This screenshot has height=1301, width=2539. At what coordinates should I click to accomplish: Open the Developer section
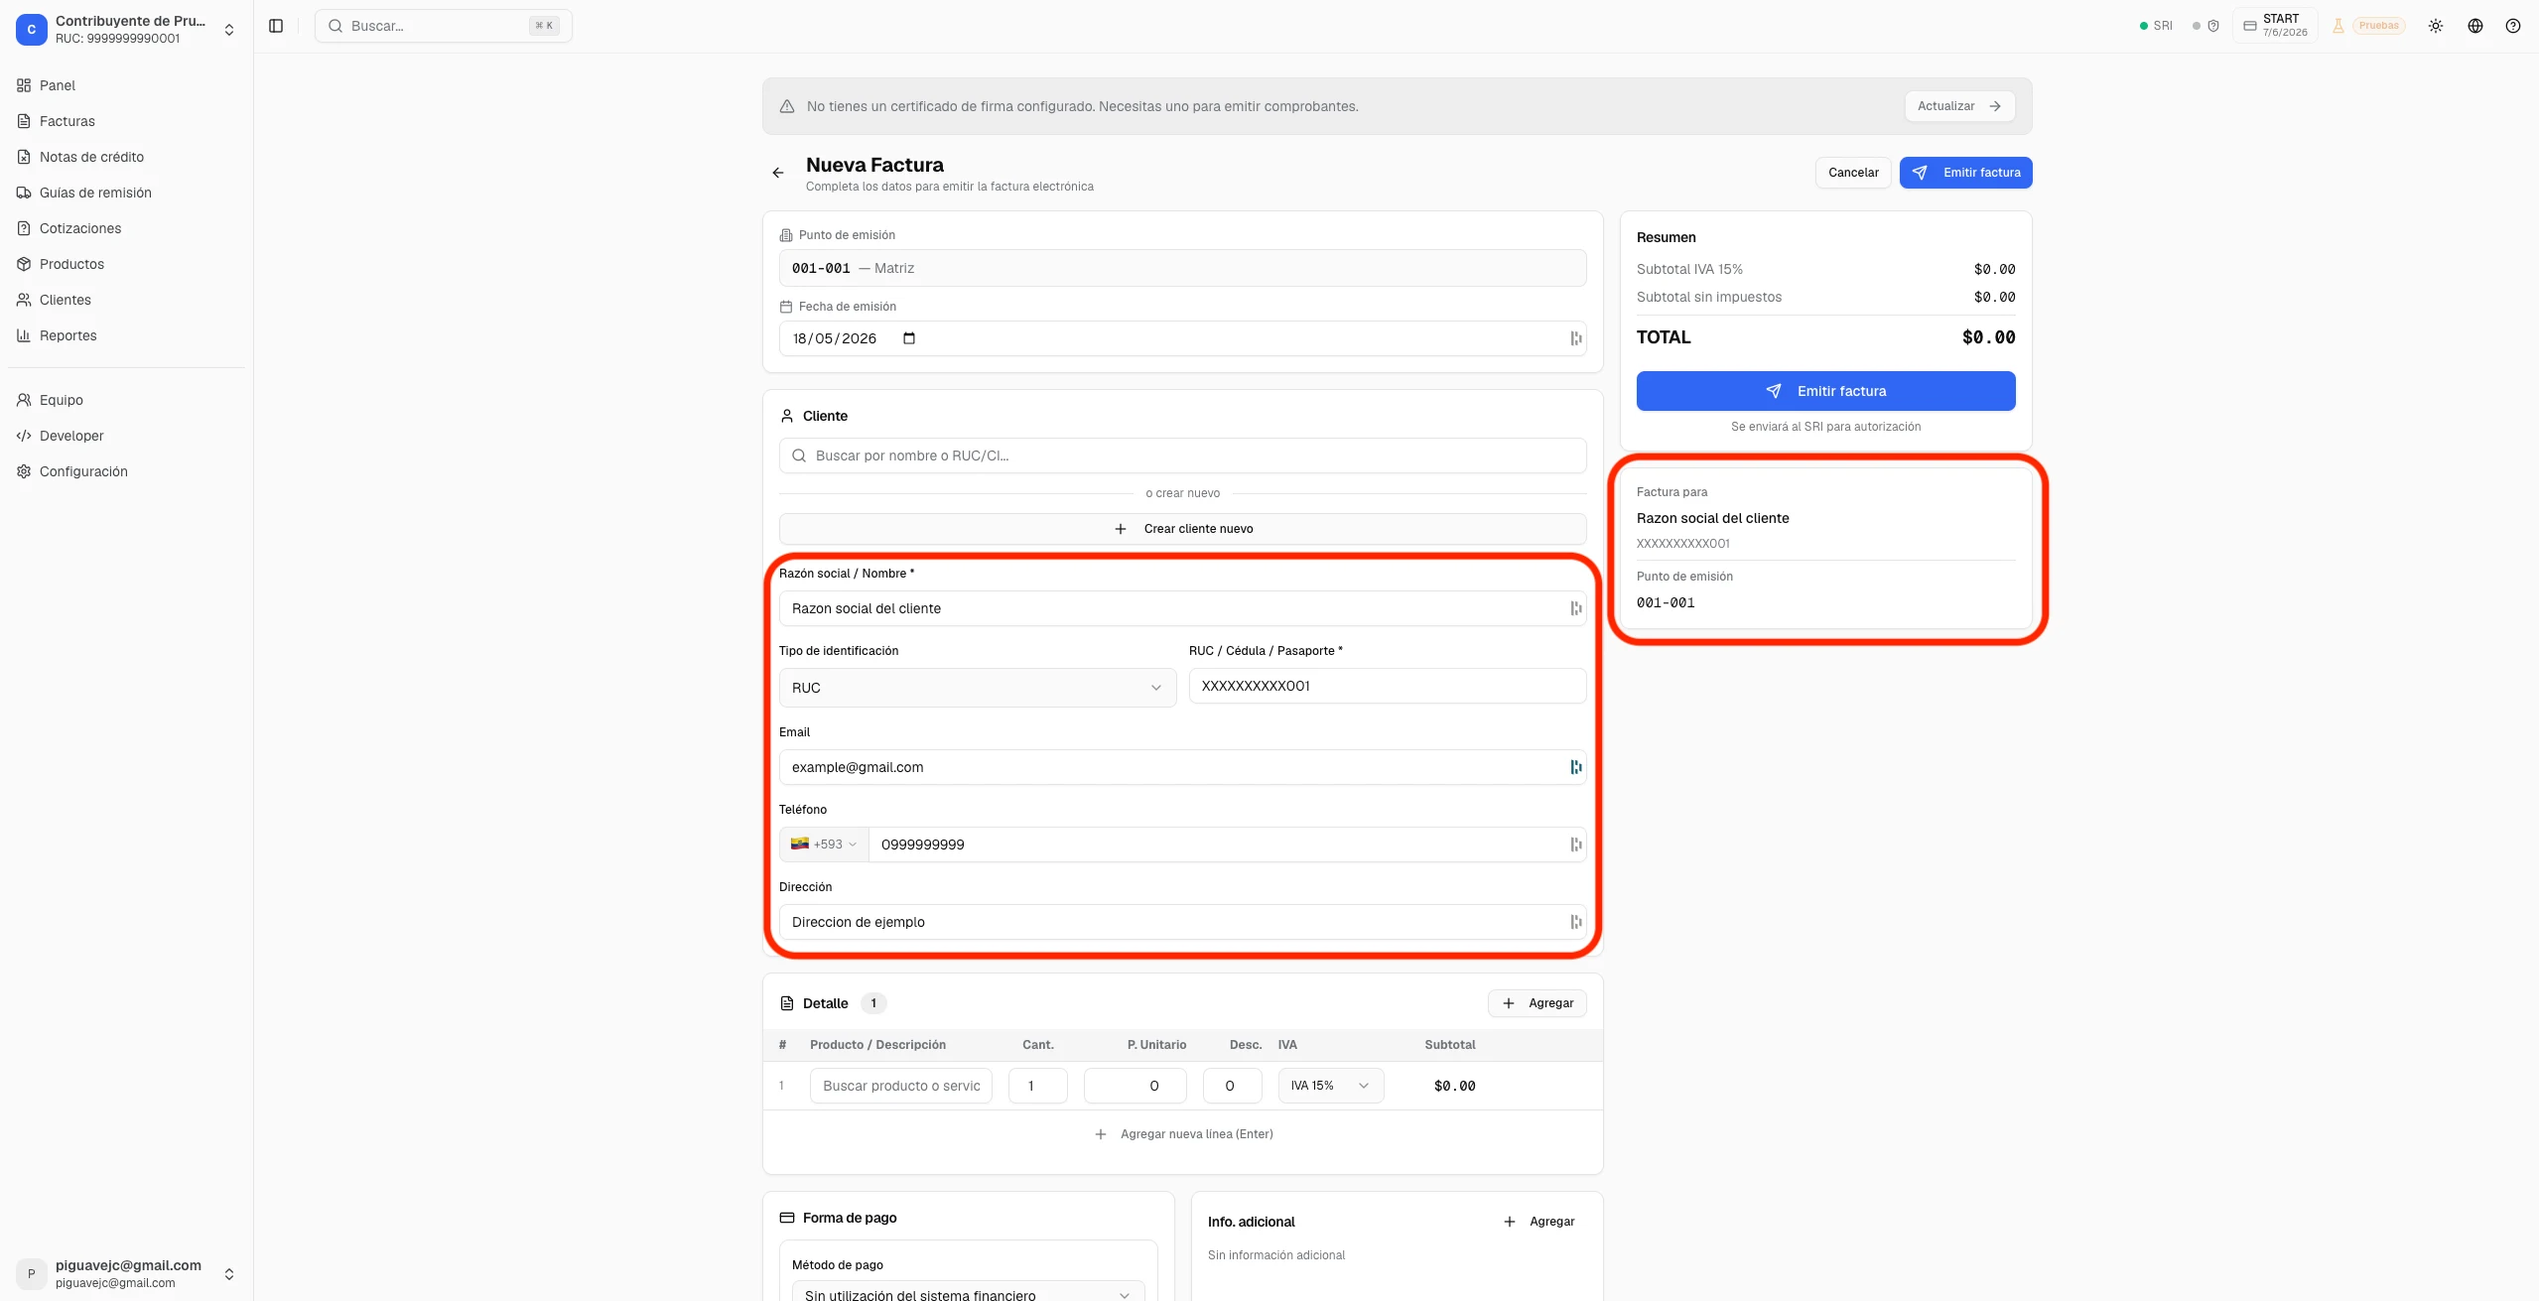(x=126, y=436)
